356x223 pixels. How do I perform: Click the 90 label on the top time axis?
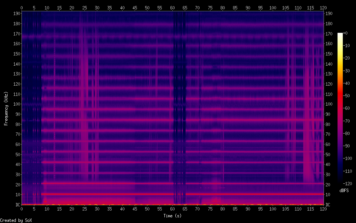coord(247,7)
